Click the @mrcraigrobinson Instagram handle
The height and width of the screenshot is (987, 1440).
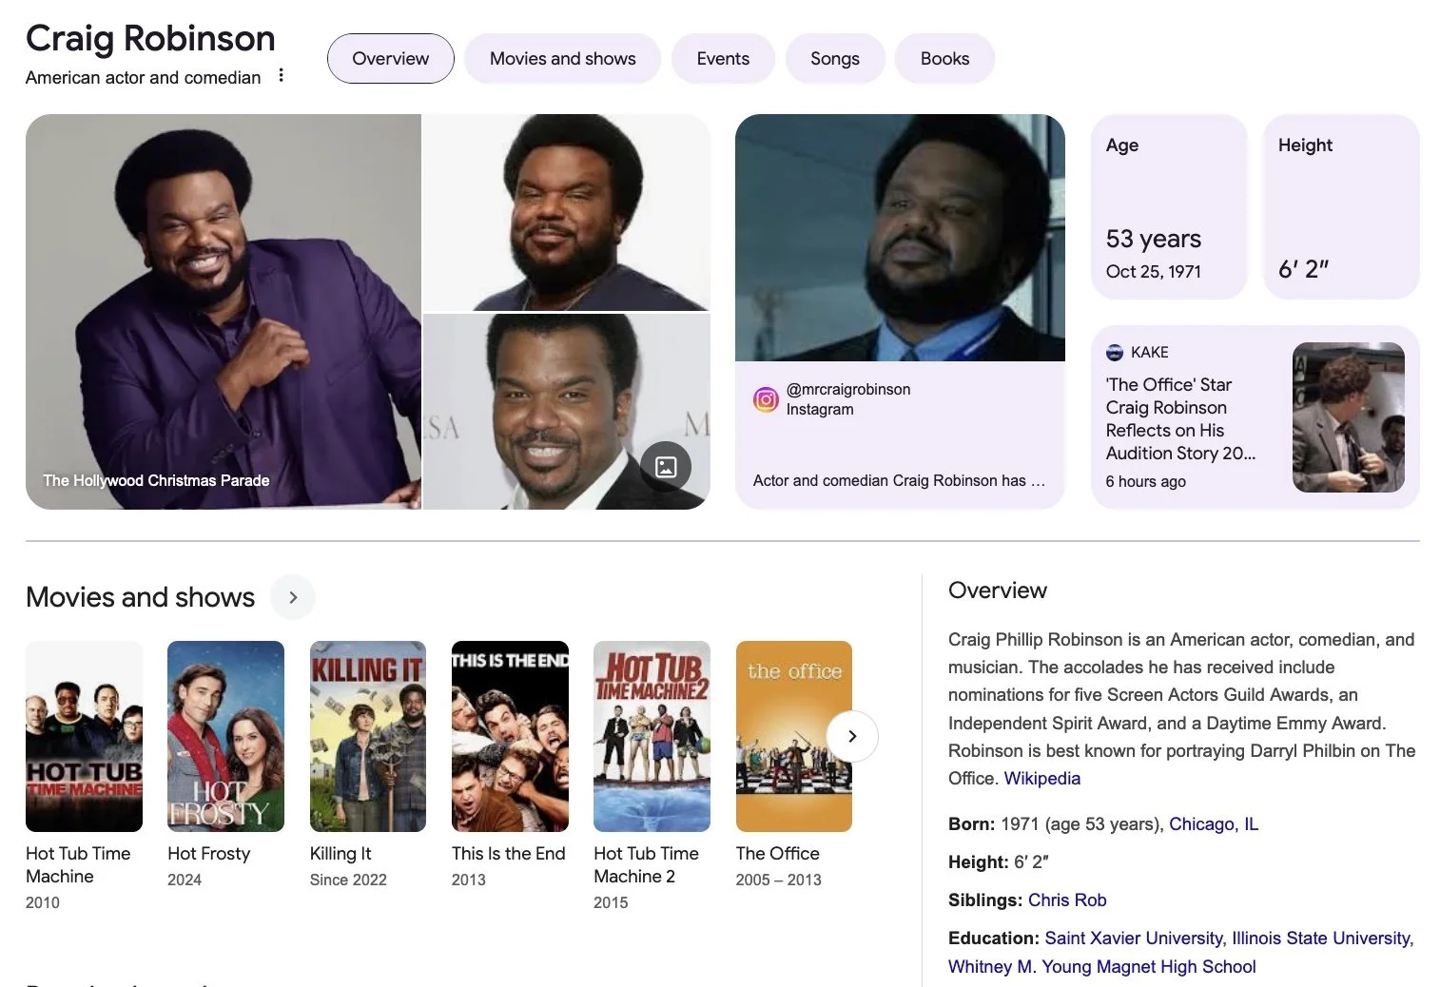[848, 389]
